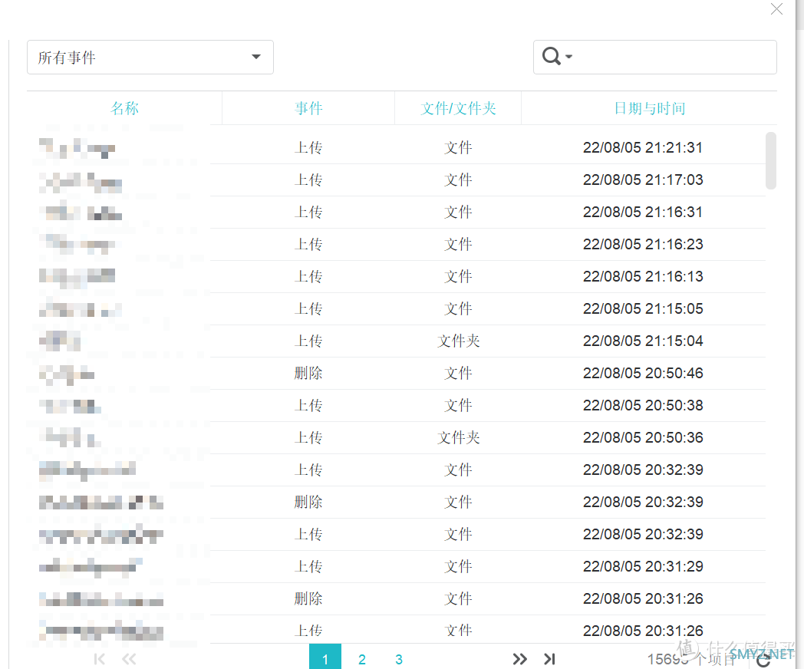This screenshot has height=669, width=804.
Task: Go to page 2
Action: (362, 659)
